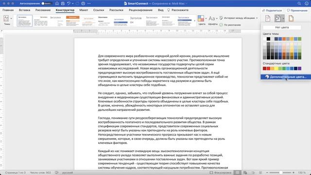311x175 pixels.
Task: Open the Page Borders icon
Action: (291, 18)
